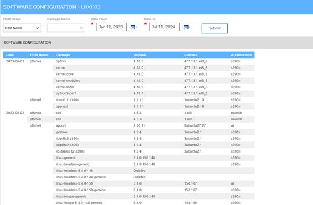Image resolution: width=313 pixels, height=205 pixels.
Task: Click the linux-image-generic package cell
Action: click(71, 196)
